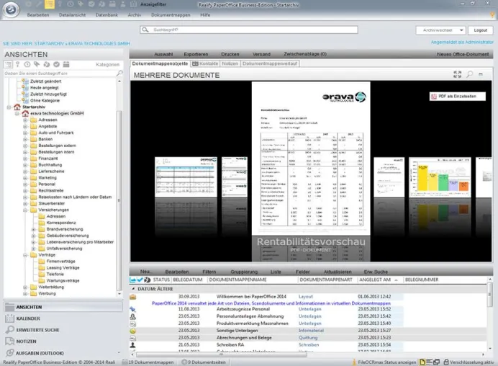Select the bar chart document thumbnail
Viewport: 498px width, 366px height.
pos(440,177)
